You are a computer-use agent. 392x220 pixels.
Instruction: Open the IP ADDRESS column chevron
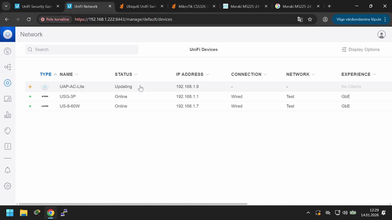coord(207,74)
